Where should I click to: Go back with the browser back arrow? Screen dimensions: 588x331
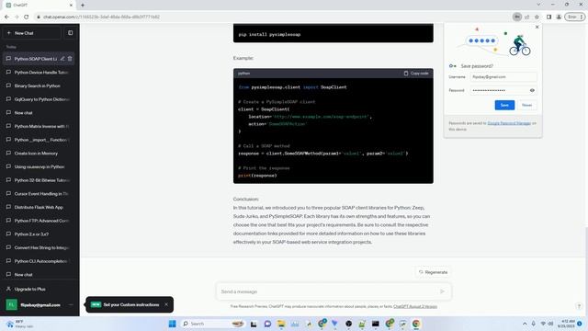tap(6, 17)
